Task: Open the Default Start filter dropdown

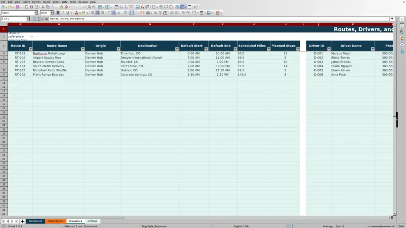Action: (206, 49)
